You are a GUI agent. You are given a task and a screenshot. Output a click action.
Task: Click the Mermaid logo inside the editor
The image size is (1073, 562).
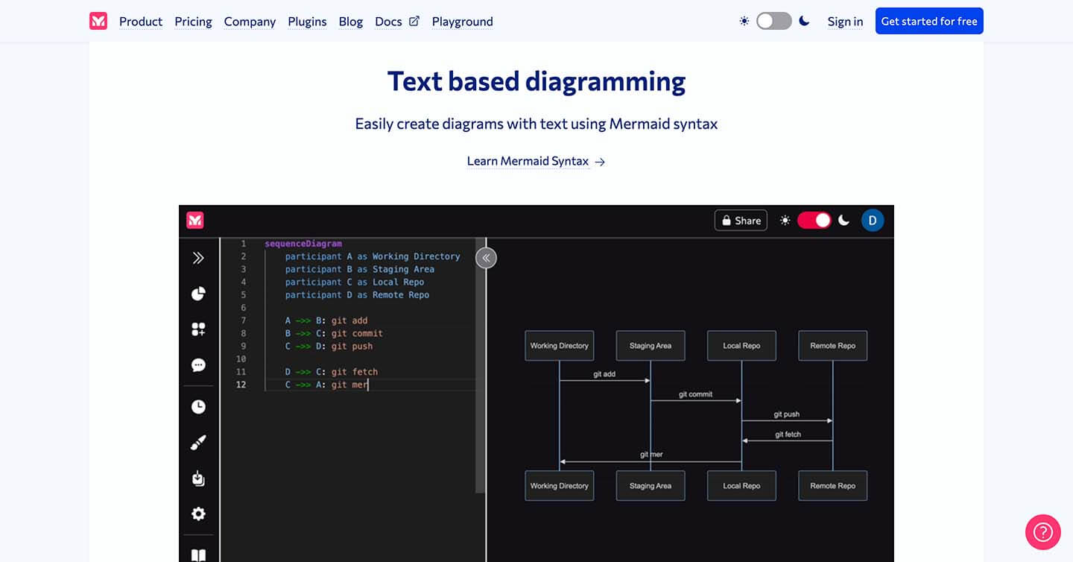195,220
